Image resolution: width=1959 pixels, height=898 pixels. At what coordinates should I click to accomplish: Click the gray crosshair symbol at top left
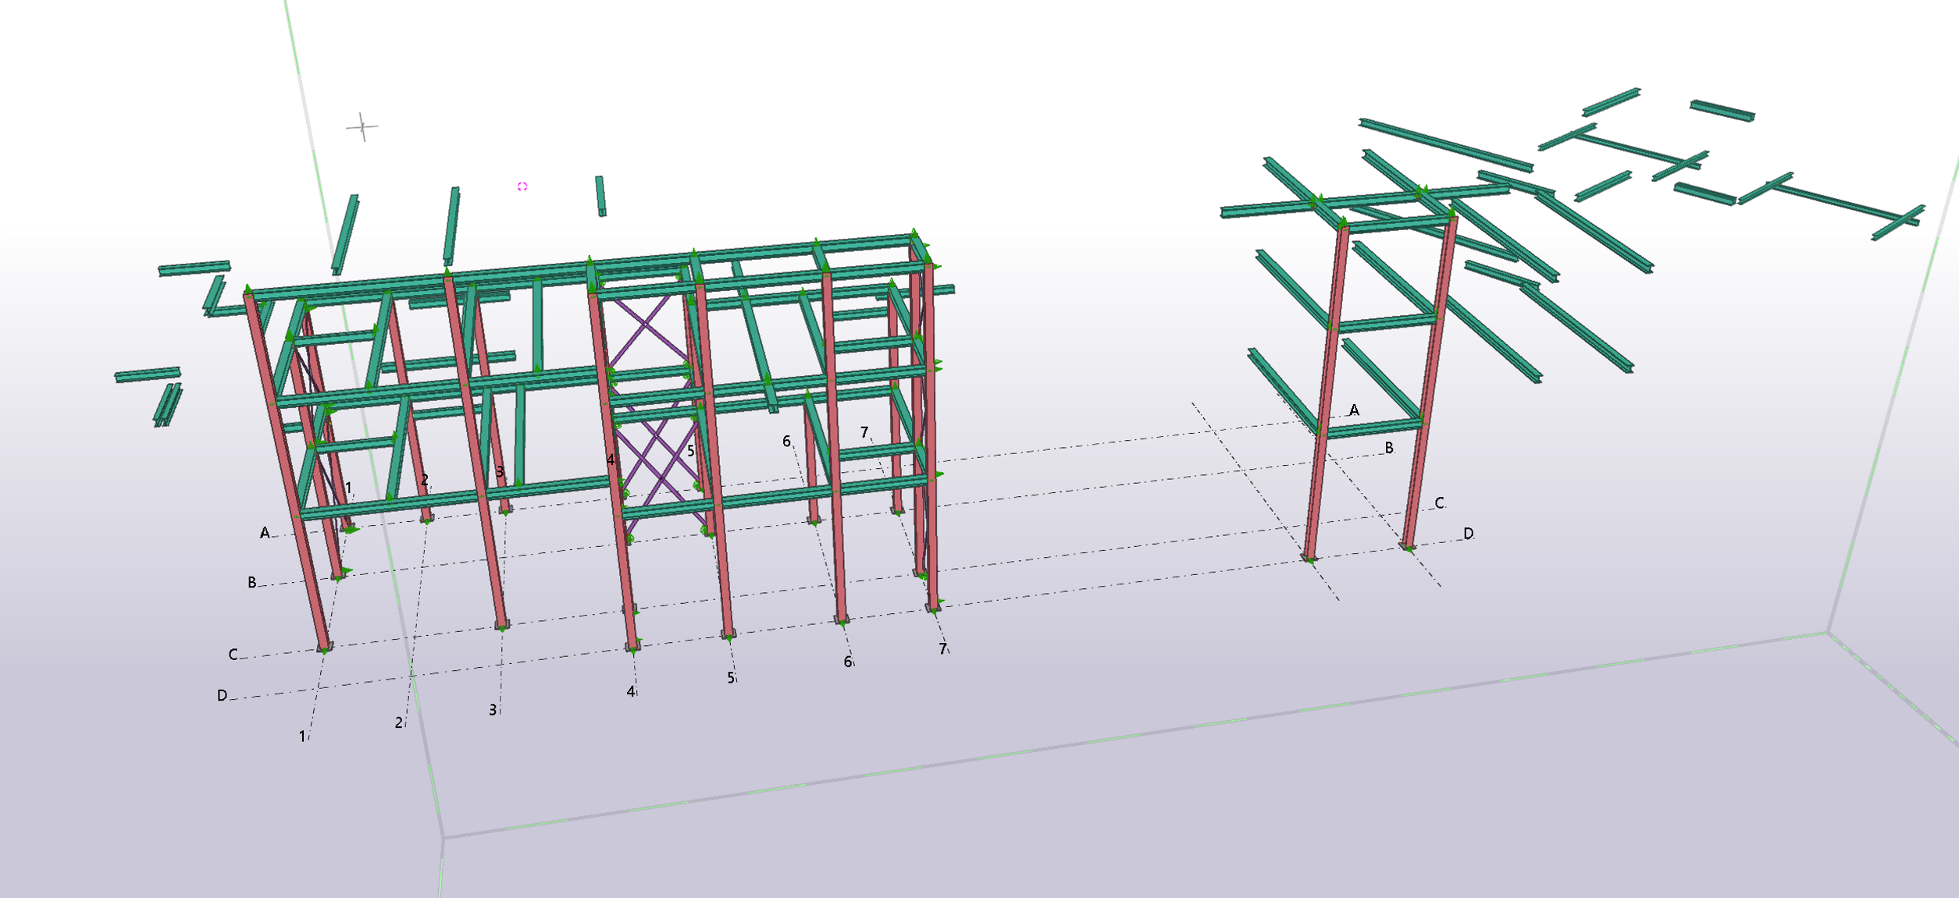point(362,126)
